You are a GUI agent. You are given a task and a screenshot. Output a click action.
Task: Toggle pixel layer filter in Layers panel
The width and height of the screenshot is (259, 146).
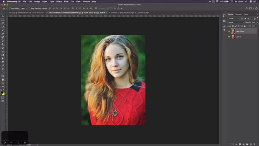tap(242, 19)
